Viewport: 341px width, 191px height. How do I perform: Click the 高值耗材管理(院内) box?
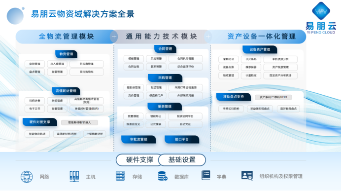point(87,109)
